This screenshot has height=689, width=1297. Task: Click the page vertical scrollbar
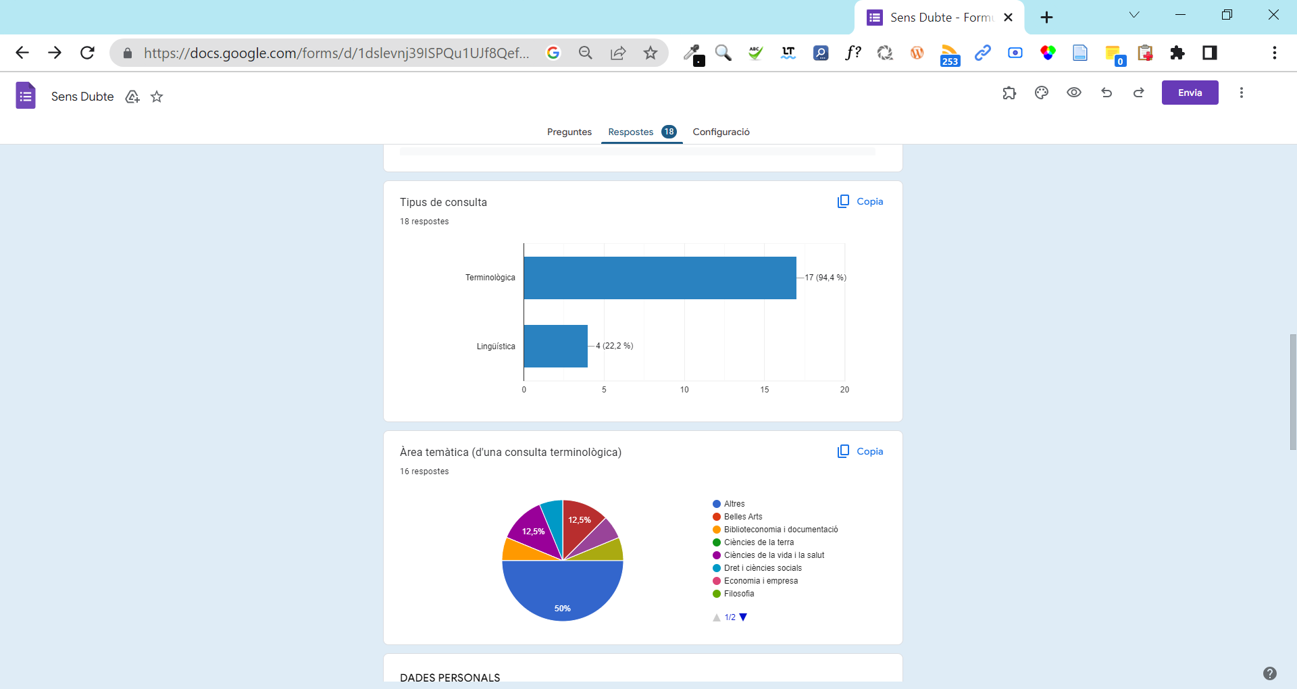(x=1292, y=392)
